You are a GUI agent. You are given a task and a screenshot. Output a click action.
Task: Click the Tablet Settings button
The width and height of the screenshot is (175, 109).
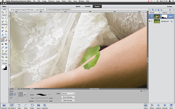[x=68, y=101]
